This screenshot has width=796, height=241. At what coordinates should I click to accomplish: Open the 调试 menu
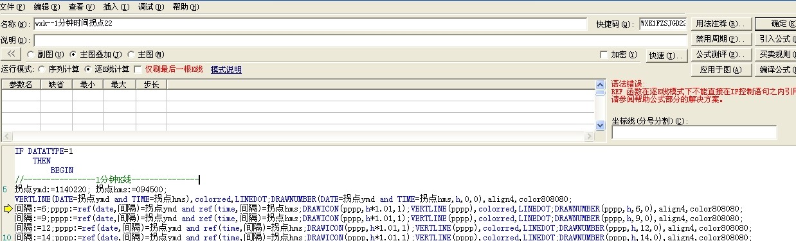151,6
